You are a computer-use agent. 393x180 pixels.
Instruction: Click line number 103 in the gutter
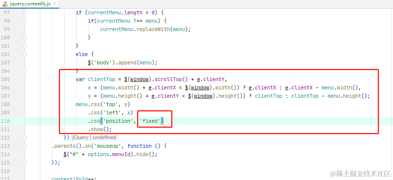(x=5, y=63)
